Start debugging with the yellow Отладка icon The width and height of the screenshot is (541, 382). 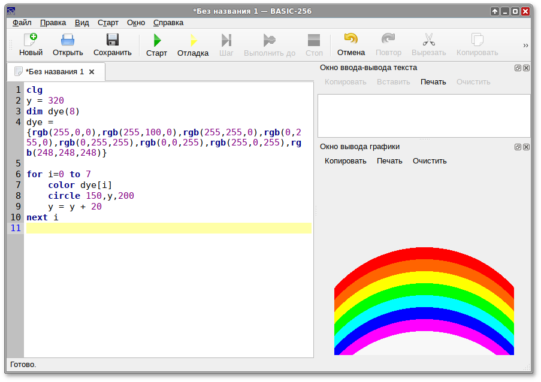pyautogui.click(x=192, y=44)
